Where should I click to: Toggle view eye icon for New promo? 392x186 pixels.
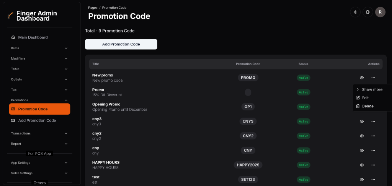coord(362,78)
